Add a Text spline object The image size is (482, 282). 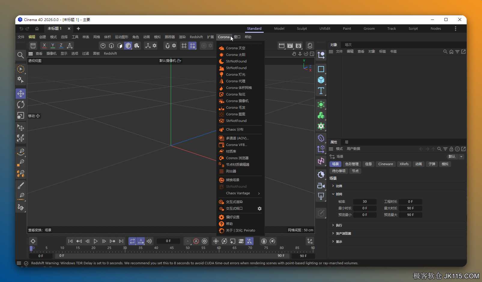pos(321,91)
